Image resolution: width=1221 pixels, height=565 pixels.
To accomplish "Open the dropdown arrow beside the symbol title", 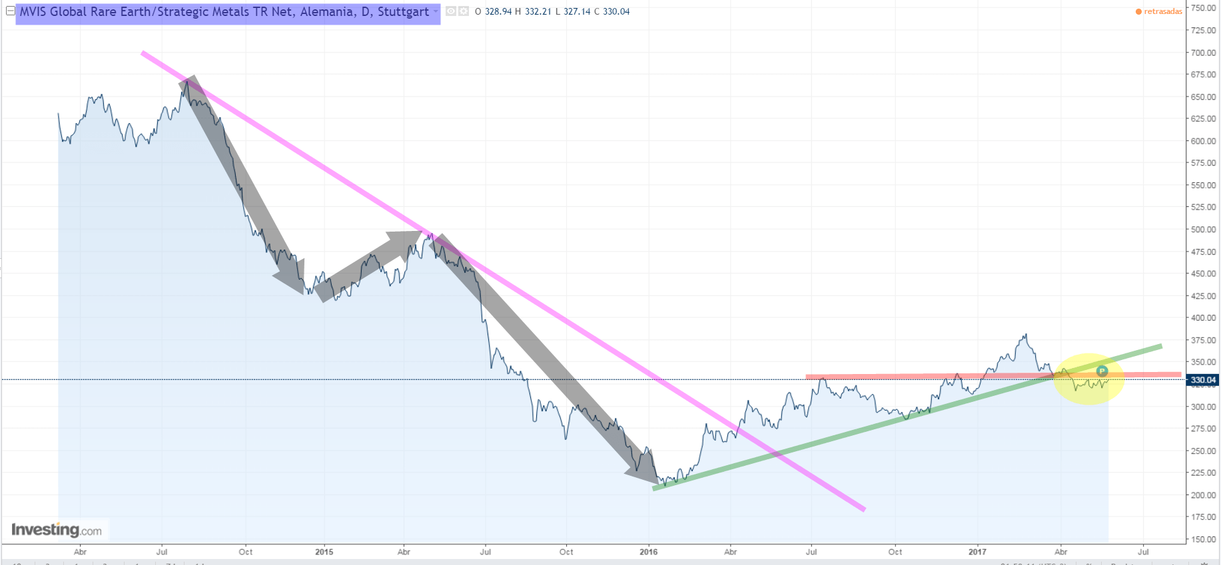I will pyautogui.click(x=436, y=11).
